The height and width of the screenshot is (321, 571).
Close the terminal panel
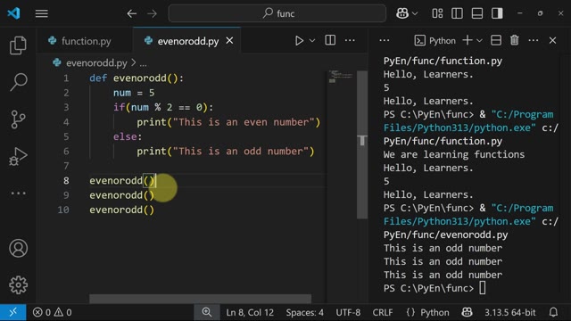(x=552, y=40)
